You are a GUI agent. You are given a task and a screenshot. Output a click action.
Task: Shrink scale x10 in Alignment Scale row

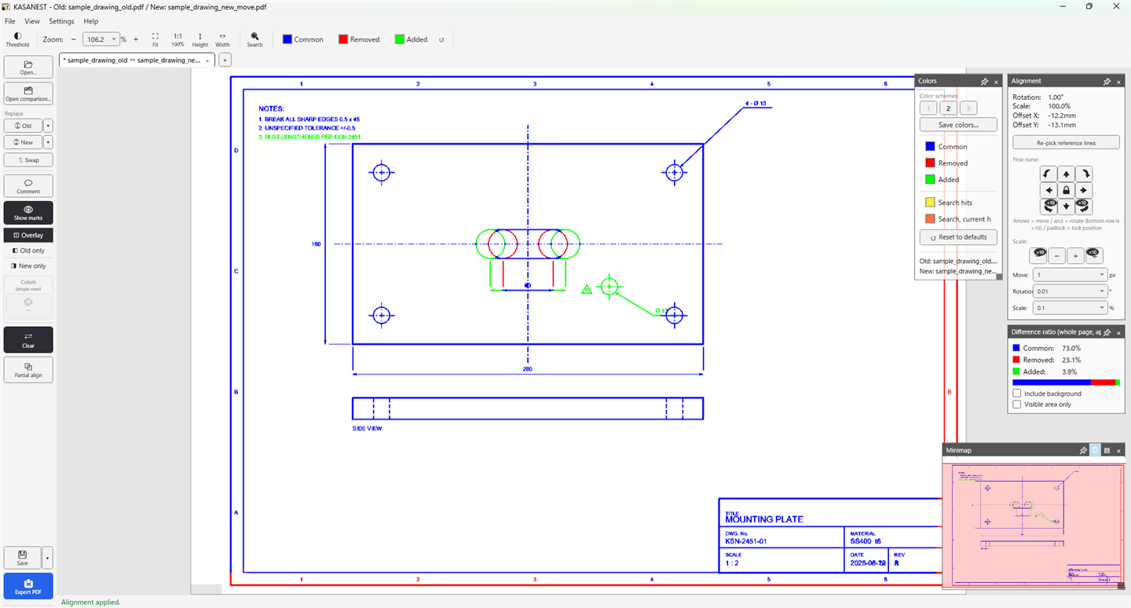pyautogui.click(x=1039, y=255)
